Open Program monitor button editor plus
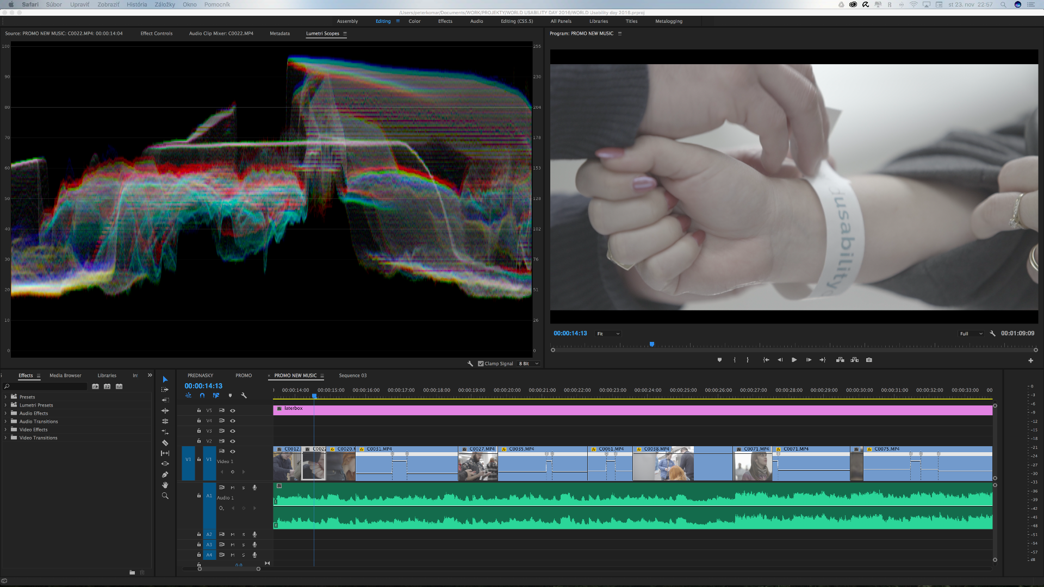This screenshot has width=1044, height=587. coord(1030,360)
